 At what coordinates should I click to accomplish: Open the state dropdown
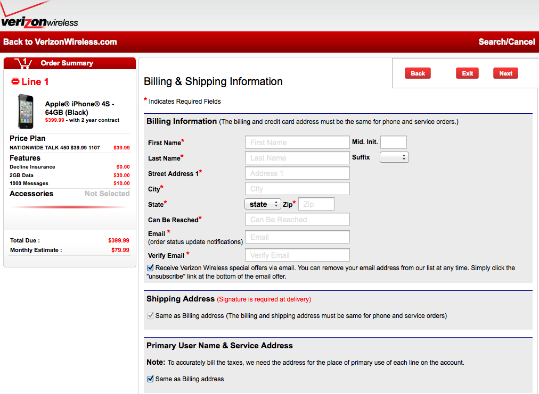(263, 204)
